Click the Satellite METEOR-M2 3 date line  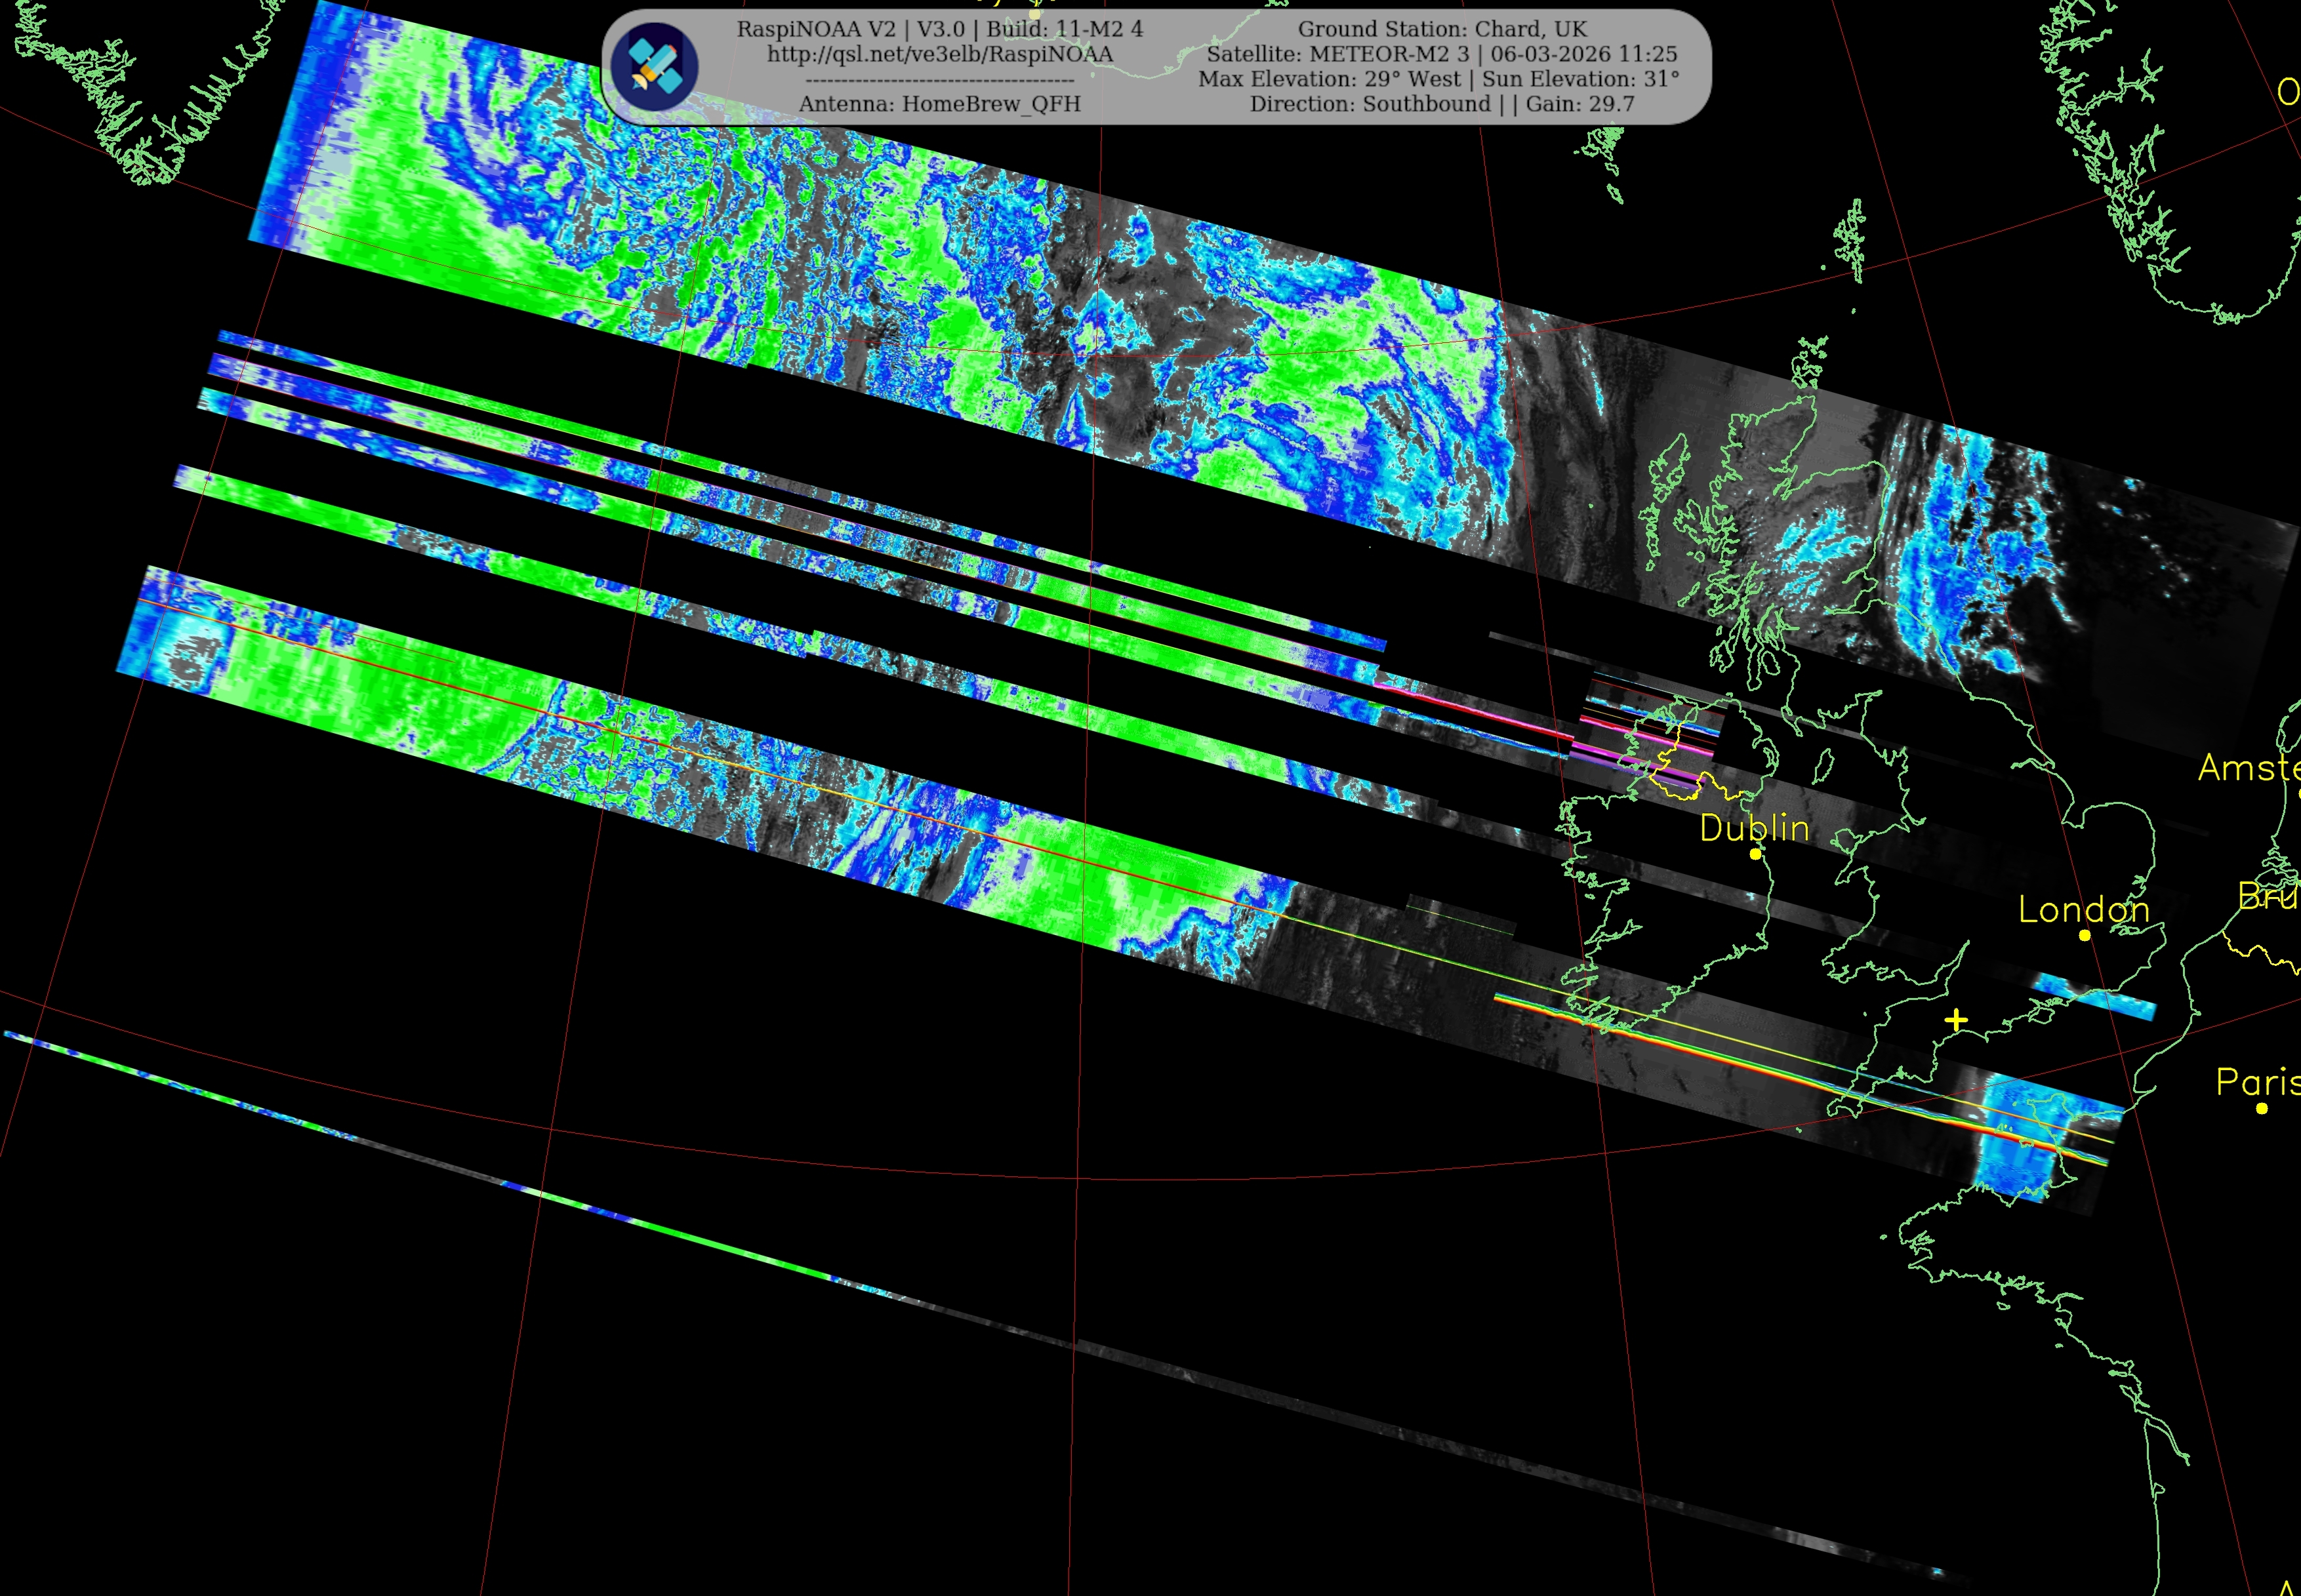point(1442,54)
